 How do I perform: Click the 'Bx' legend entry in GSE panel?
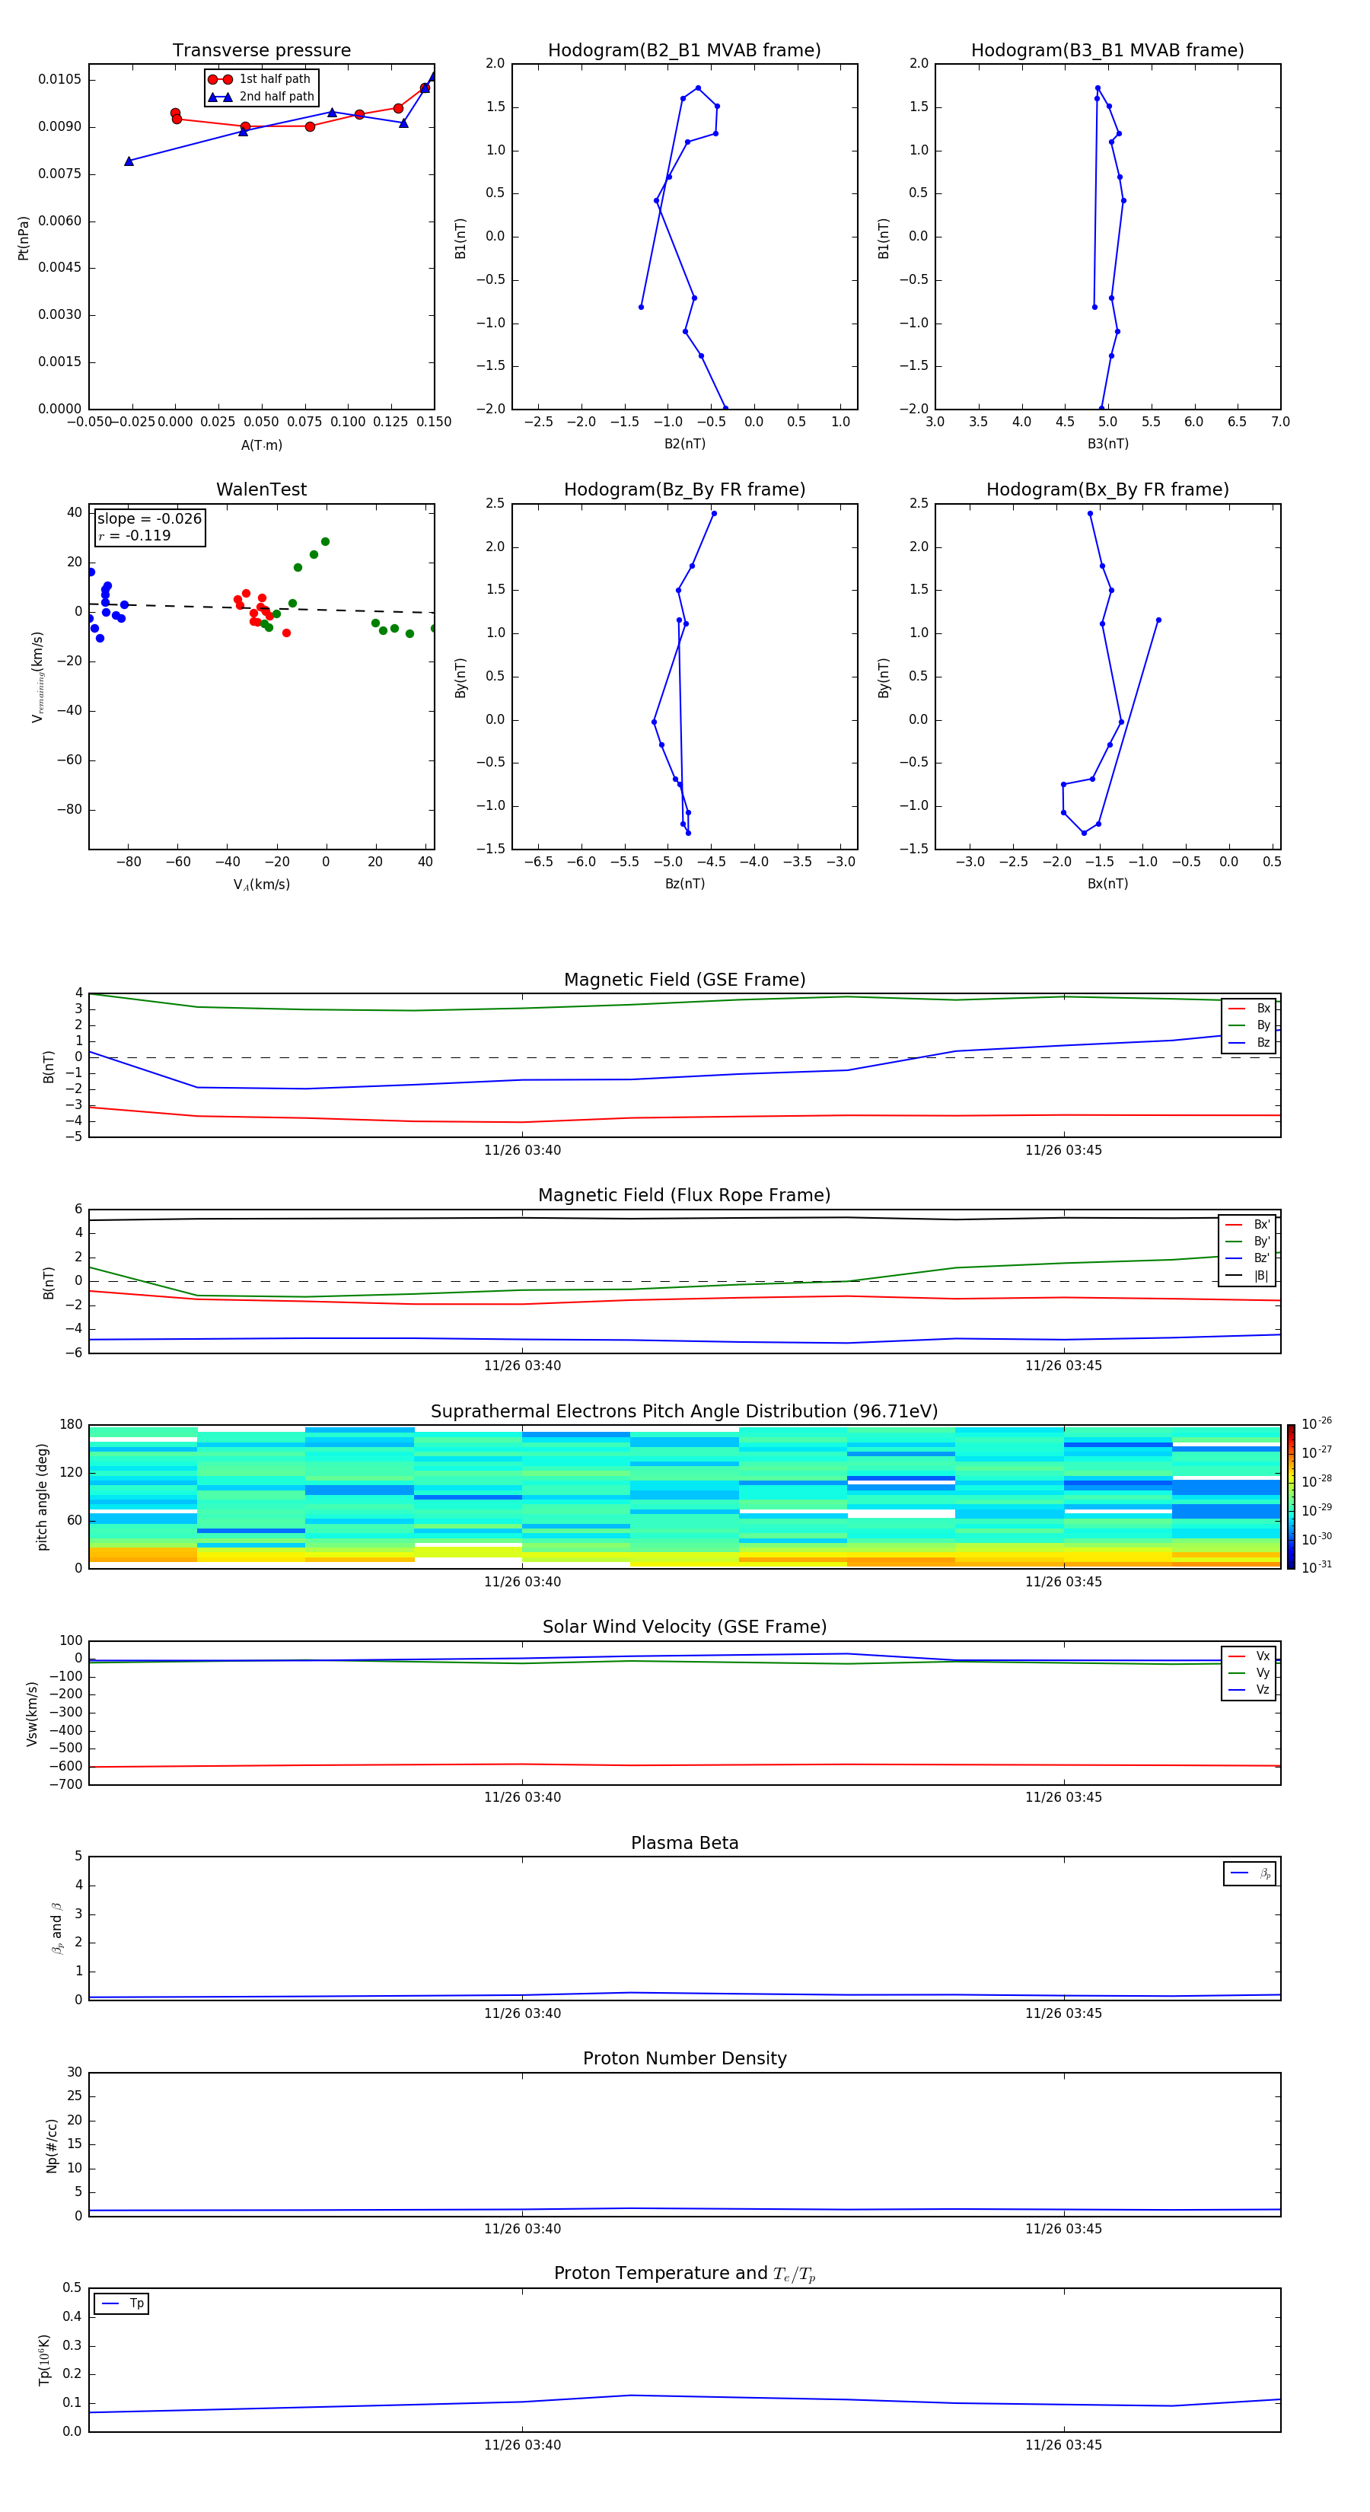[1249, 1009]
